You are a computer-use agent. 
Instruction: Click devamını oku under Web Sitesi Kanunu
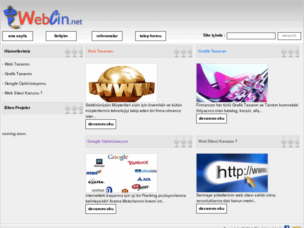tap(212, 209)
